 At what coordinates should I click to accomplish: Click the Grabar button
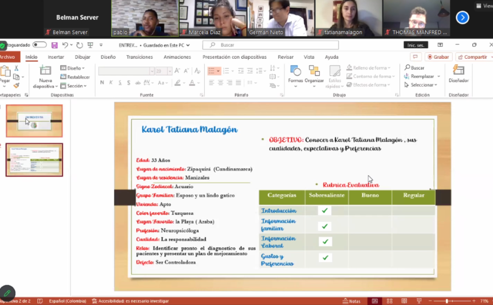pos(438,57)
